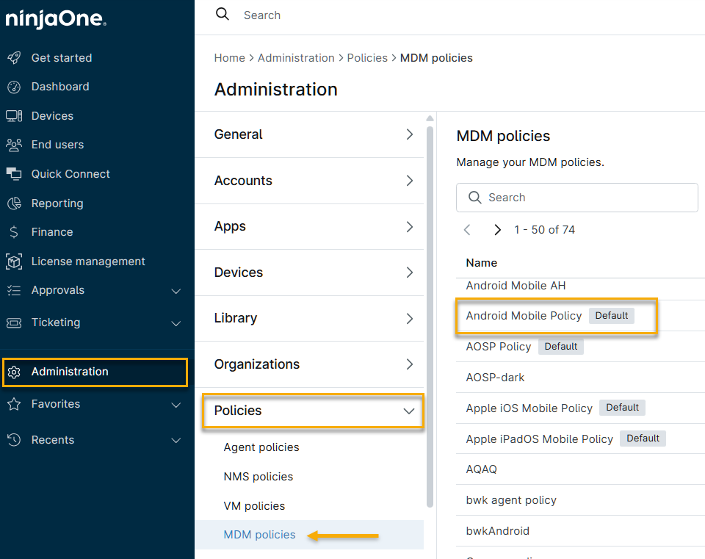Image resolution: width=705 pixels, height=559 pixels.
Task: Go to next page of policies
Action: pyautogui.click(x=497, y=230)
